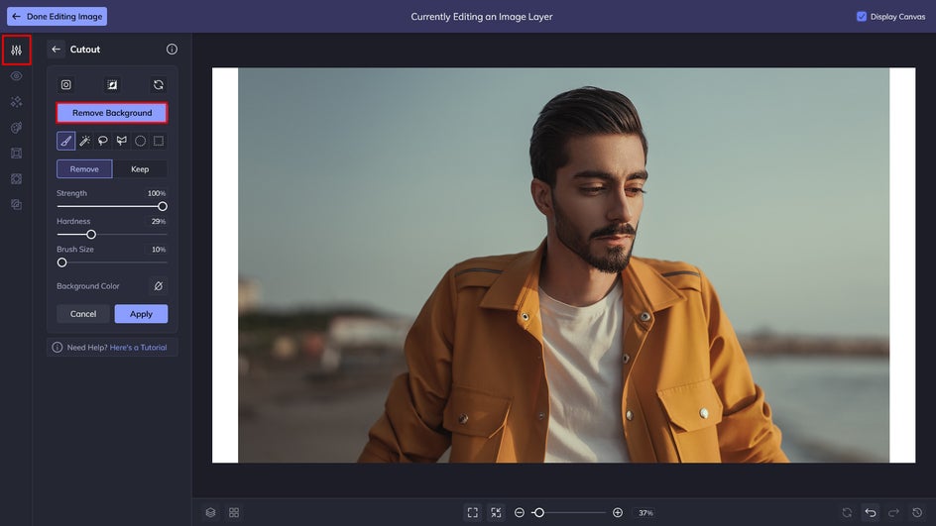
Task: Open the Background Color swatch
Action: [x=159, y=286]
